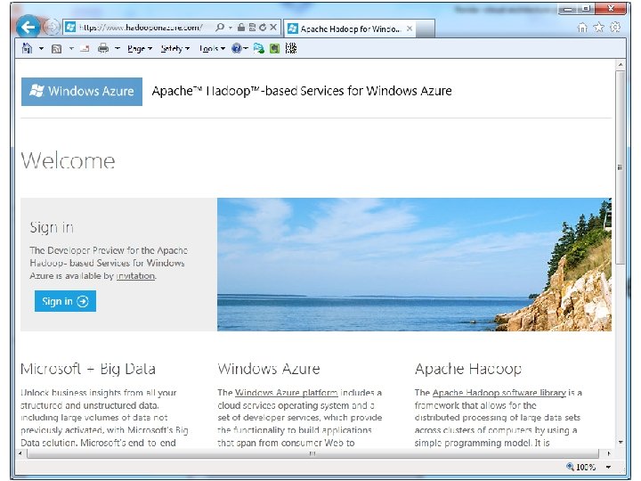Click the hadooponazure.com URL field
The height and width of the screenshot is (481, 641).
point(141,28)
